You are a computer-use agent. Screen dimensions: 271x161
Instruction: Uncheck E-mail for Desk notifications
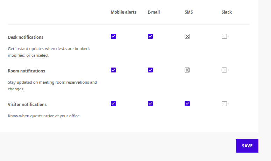click(150, 36)
